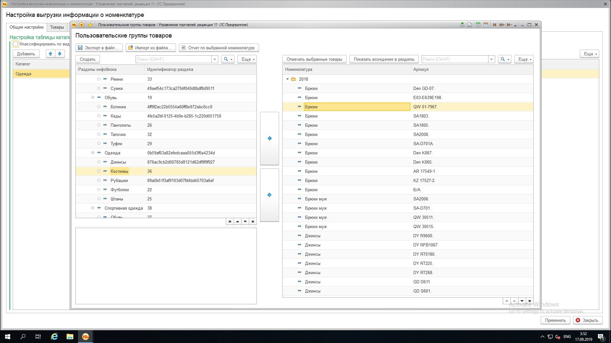Collapse the Одежда section in tree
Viewport: 611px width, 343px height.
pos(93,153)
